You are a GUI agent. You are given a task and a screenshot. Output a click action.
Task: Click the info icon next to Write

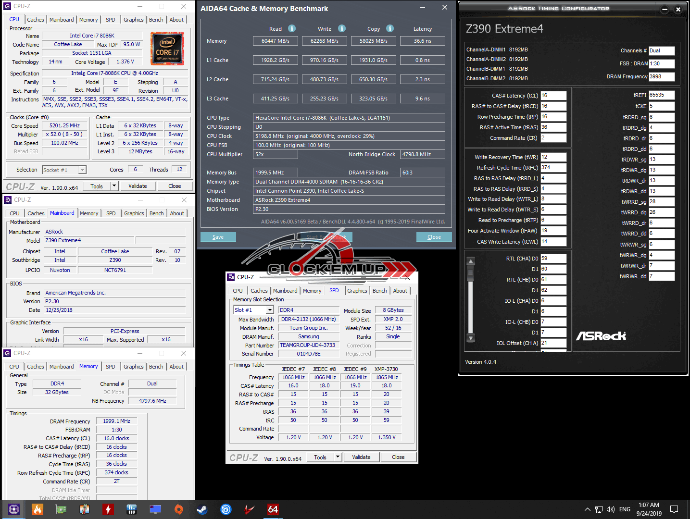pos(342,28)
